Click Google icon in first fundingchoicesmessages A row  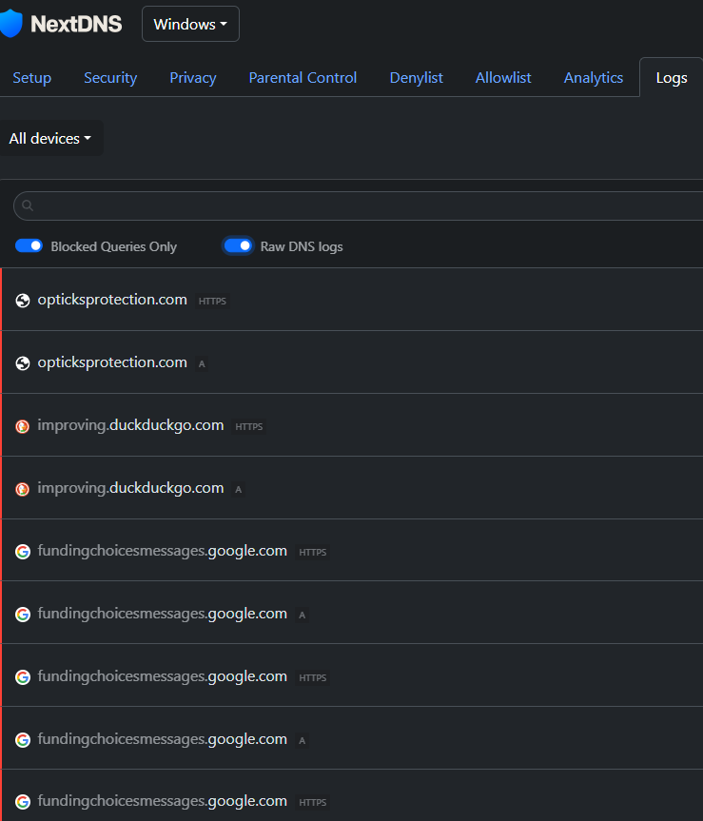(23, 615)
